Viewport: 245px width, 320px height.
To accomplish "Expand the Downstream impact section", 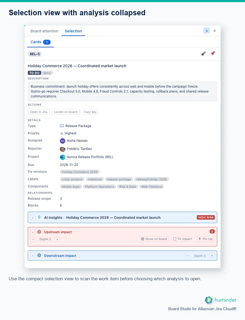I will tap(33, 256).
